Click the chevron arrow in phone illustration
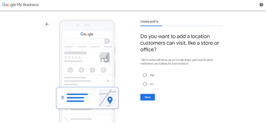The image size is (266, 123). (108, 81)
